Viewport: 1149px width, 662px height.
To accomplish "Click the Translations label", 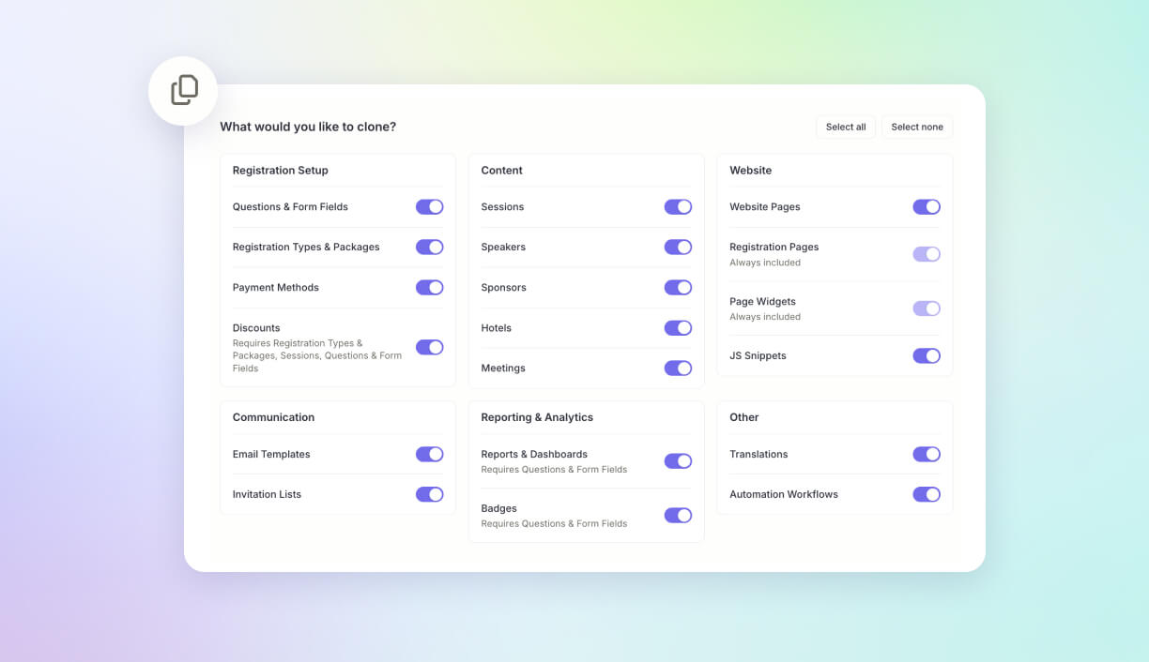I will (758, 455).
